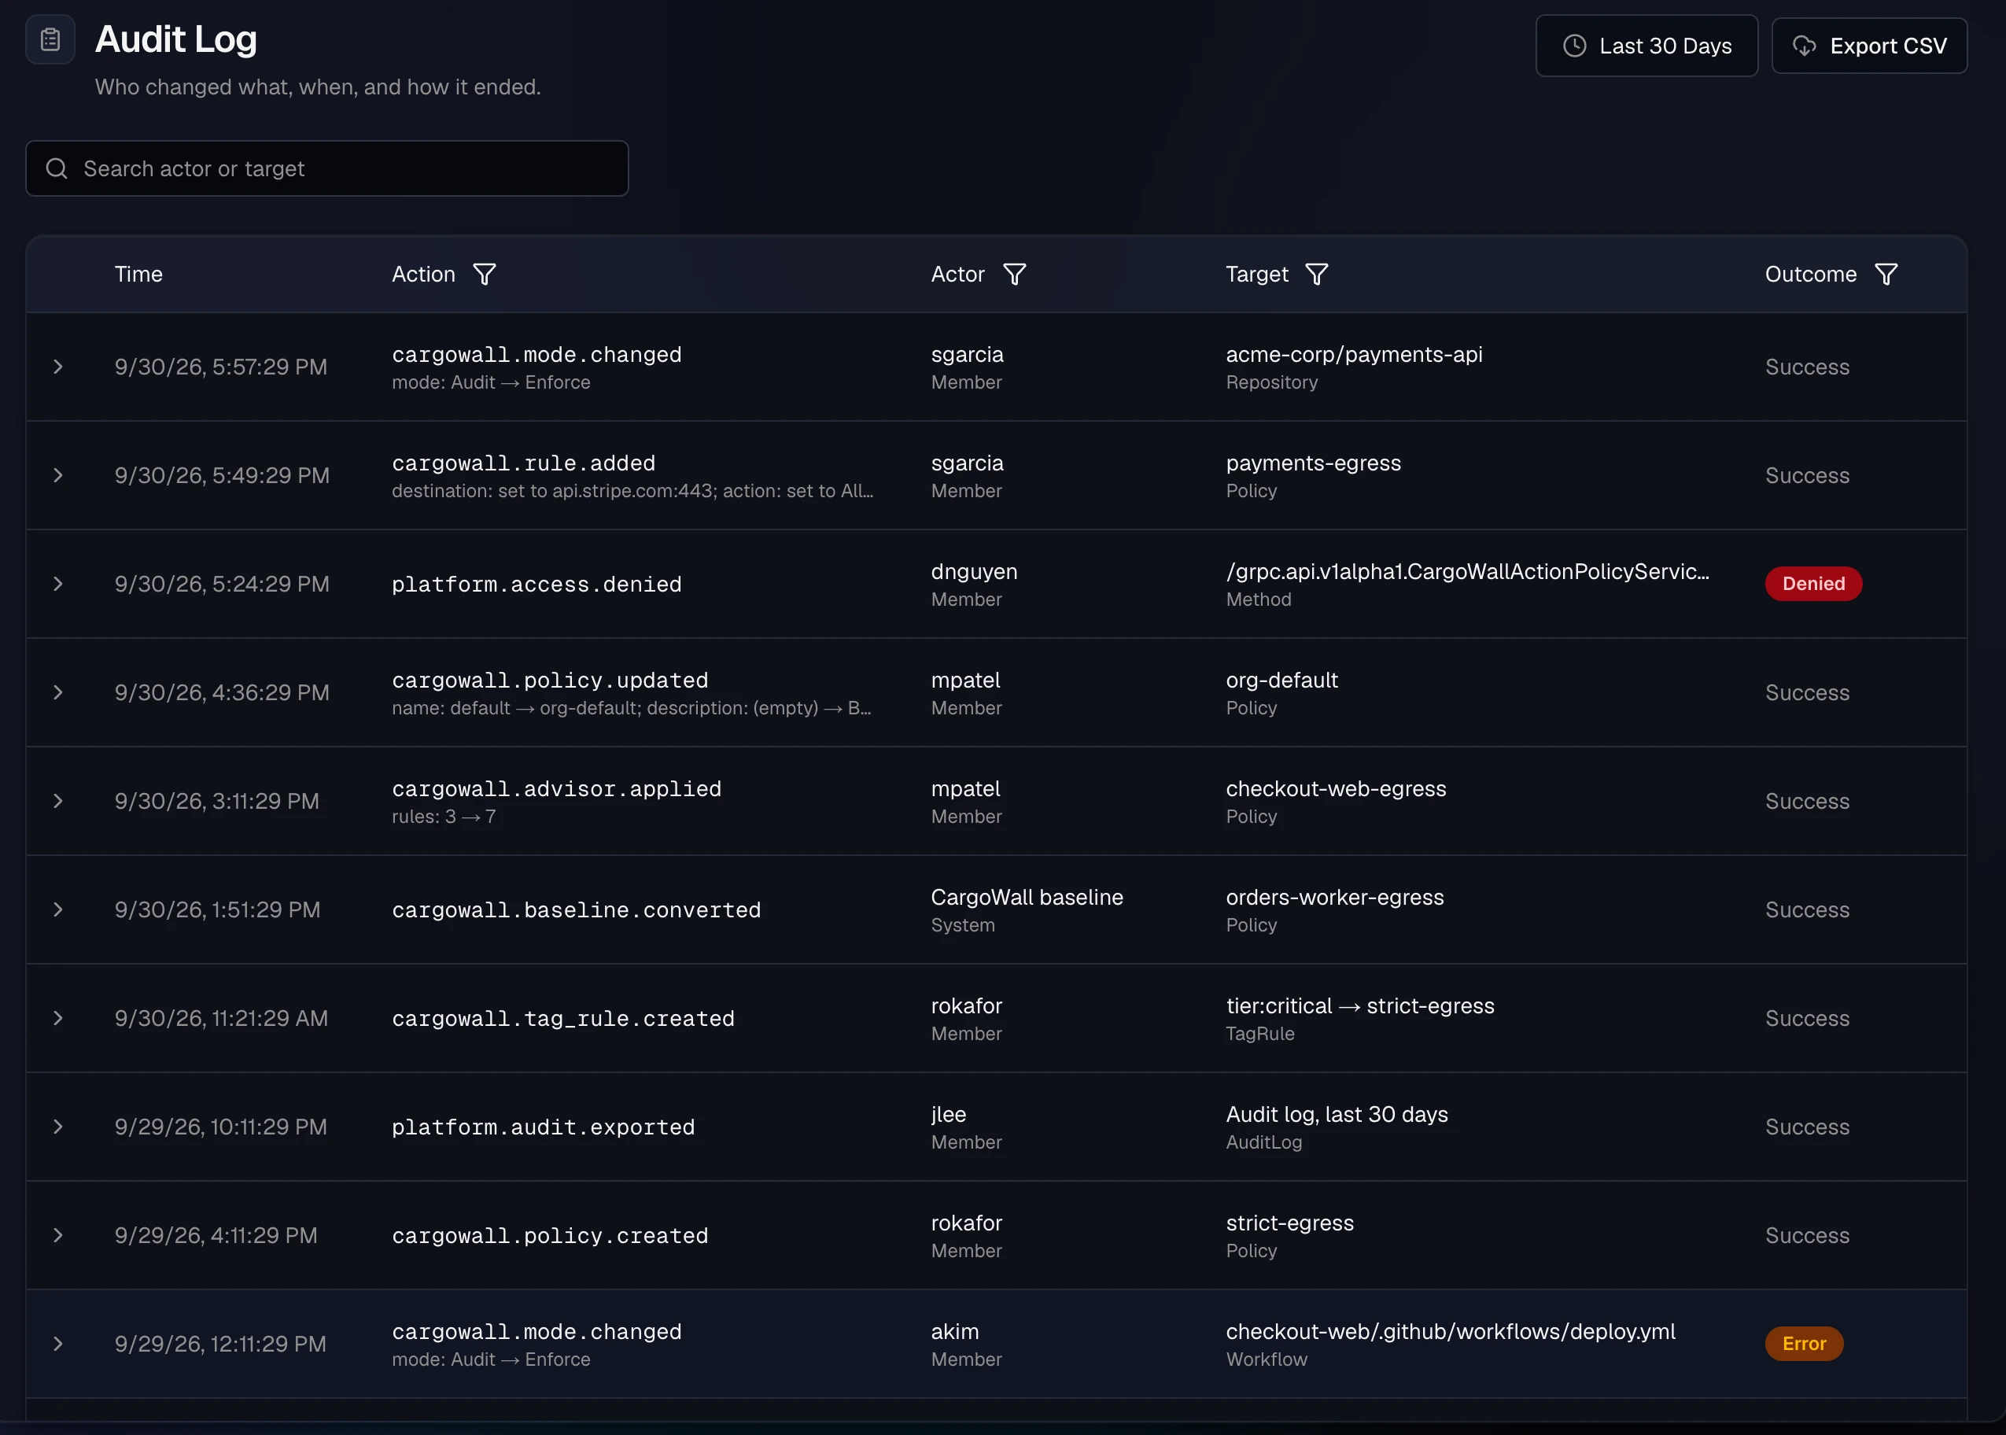Click the timestamp 9/30/26, 1:51:29 PM
The width and height of the screenshot is (2006, 1435).
[217, 911]
